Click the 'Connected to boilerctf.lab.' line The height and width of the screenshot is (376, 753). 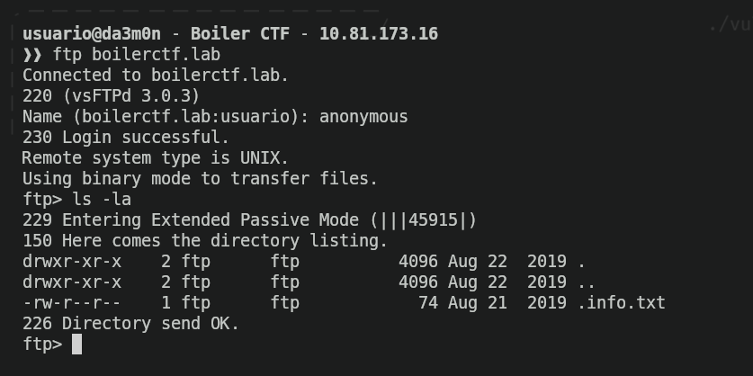click(x=155, y=75)
